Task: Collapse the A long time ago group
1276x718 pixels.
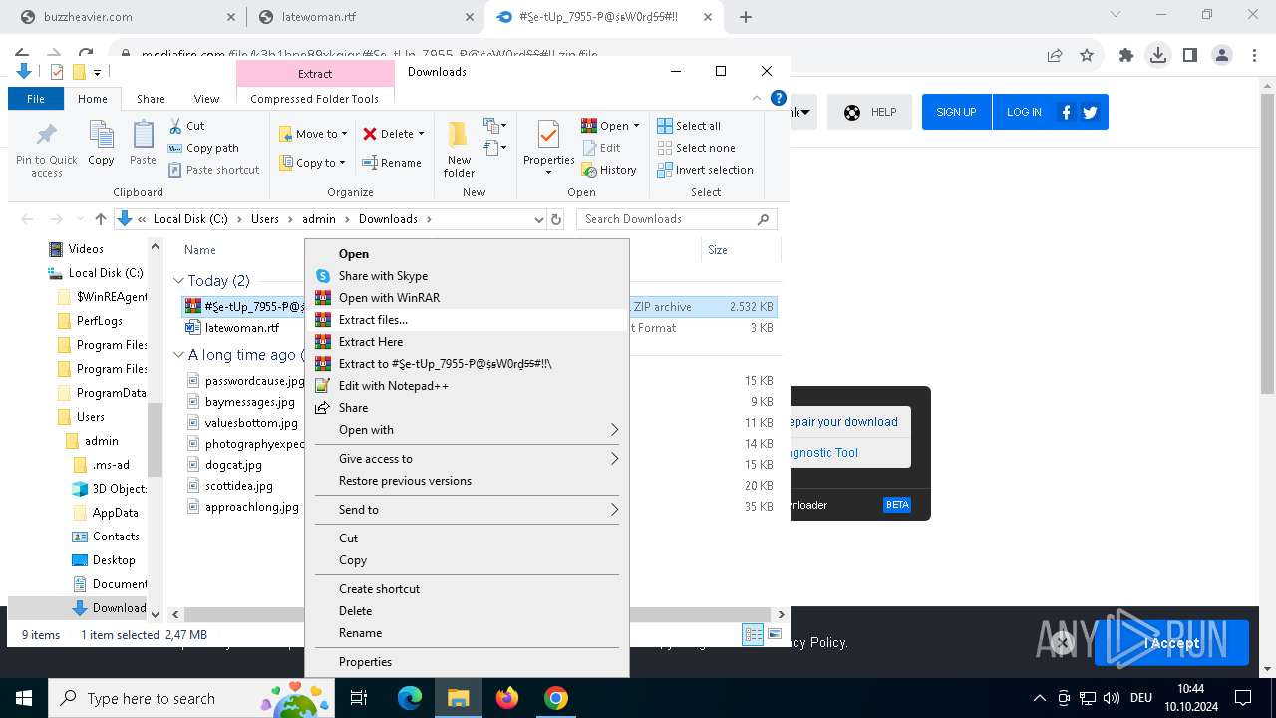Action: coord(179,355)
